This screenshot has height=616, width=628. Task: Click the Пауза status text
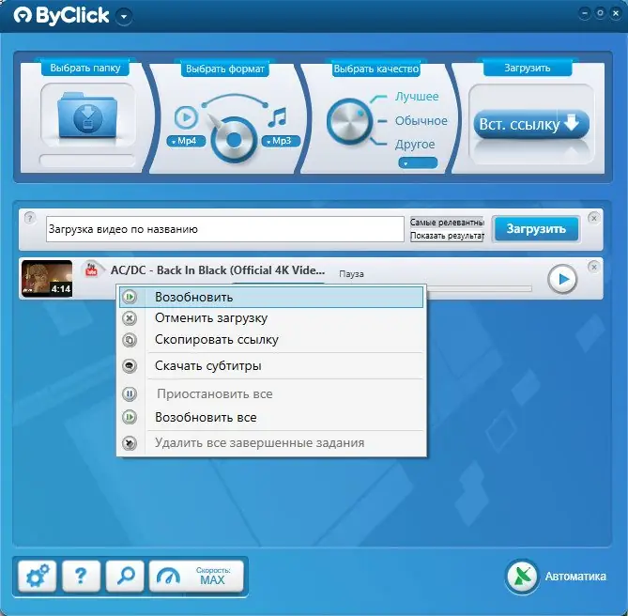351,274
